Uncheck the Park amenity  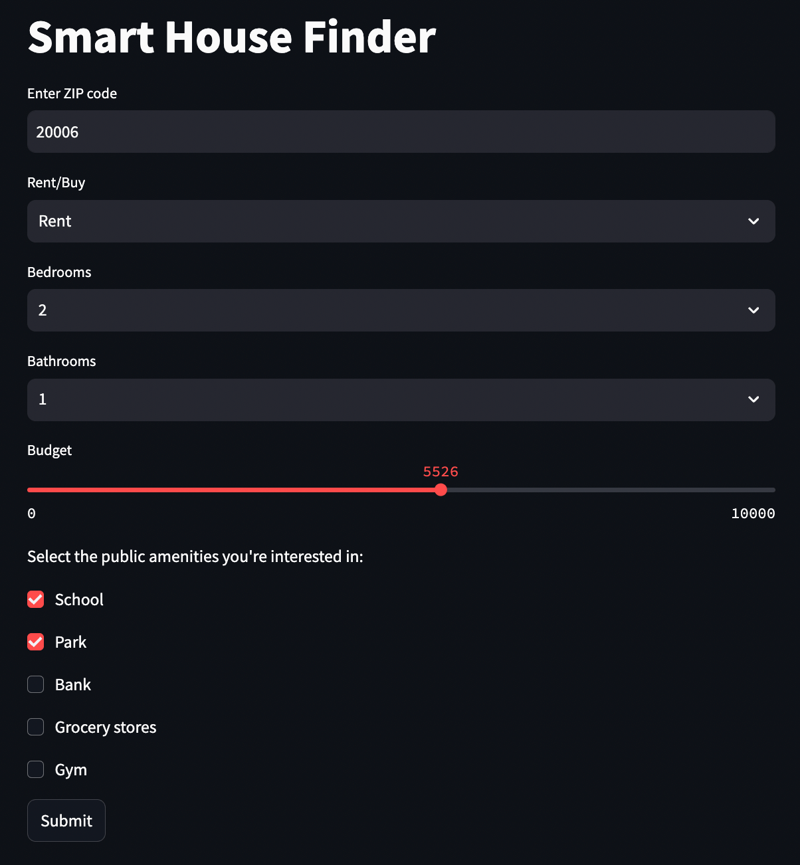coord(35,642)
